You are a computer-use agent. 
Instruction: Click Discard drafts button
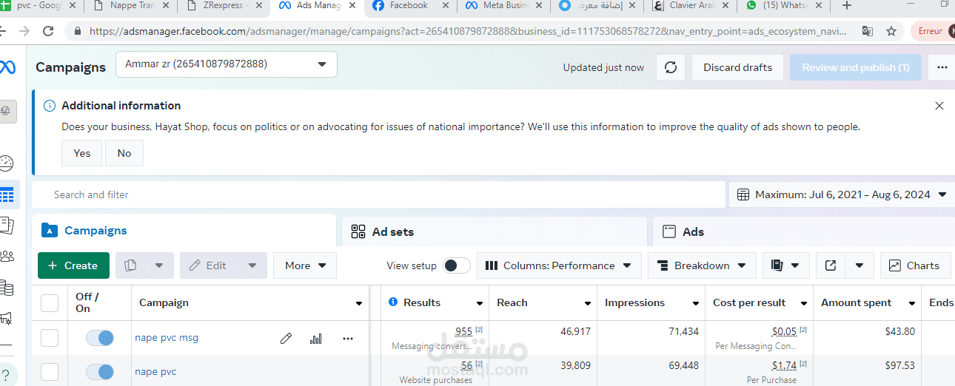(737, 67)
